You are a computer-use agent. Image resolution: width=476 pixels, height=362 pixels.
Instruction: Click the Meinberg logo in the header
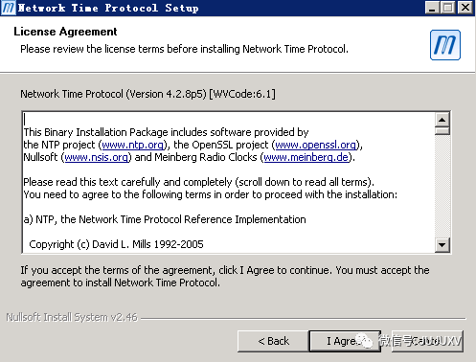tap(445, 45)
